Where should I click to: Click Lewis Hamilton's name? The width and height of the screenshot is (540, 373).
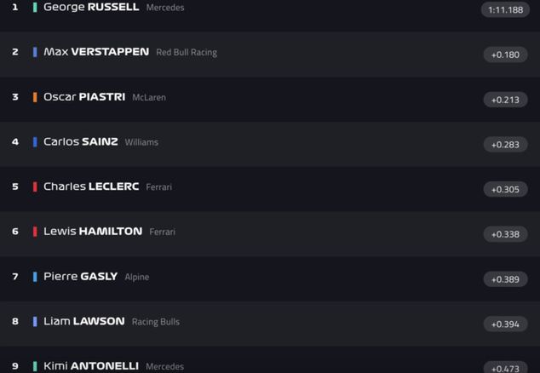pos(93,232)
